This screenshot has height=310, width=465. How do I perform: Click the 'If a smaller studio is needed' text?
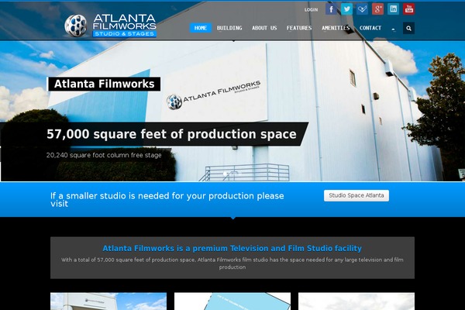(x=167, y=200)
